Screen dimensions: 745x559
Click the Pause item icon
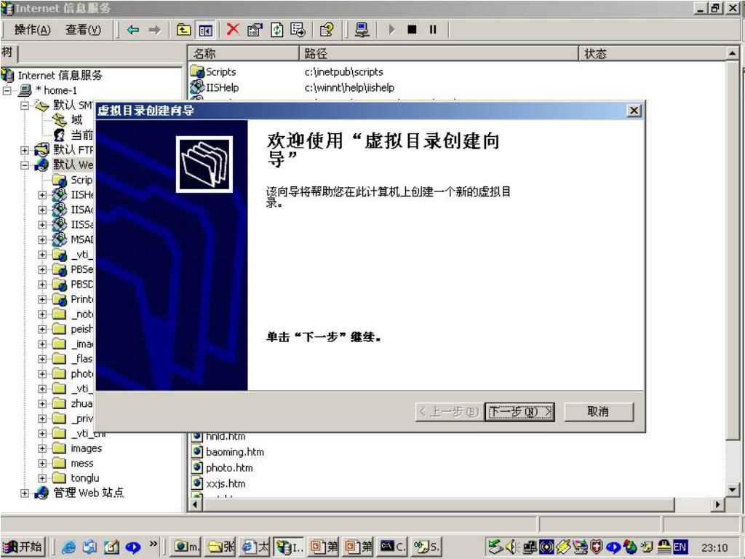coord(433,30)
